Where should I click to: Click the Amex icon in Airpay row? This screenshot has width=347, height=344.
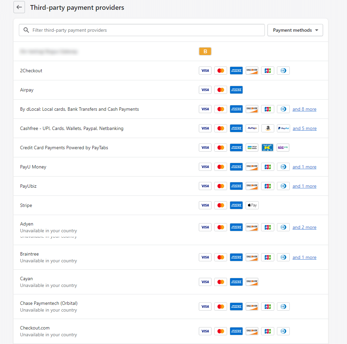click(236, 90)
